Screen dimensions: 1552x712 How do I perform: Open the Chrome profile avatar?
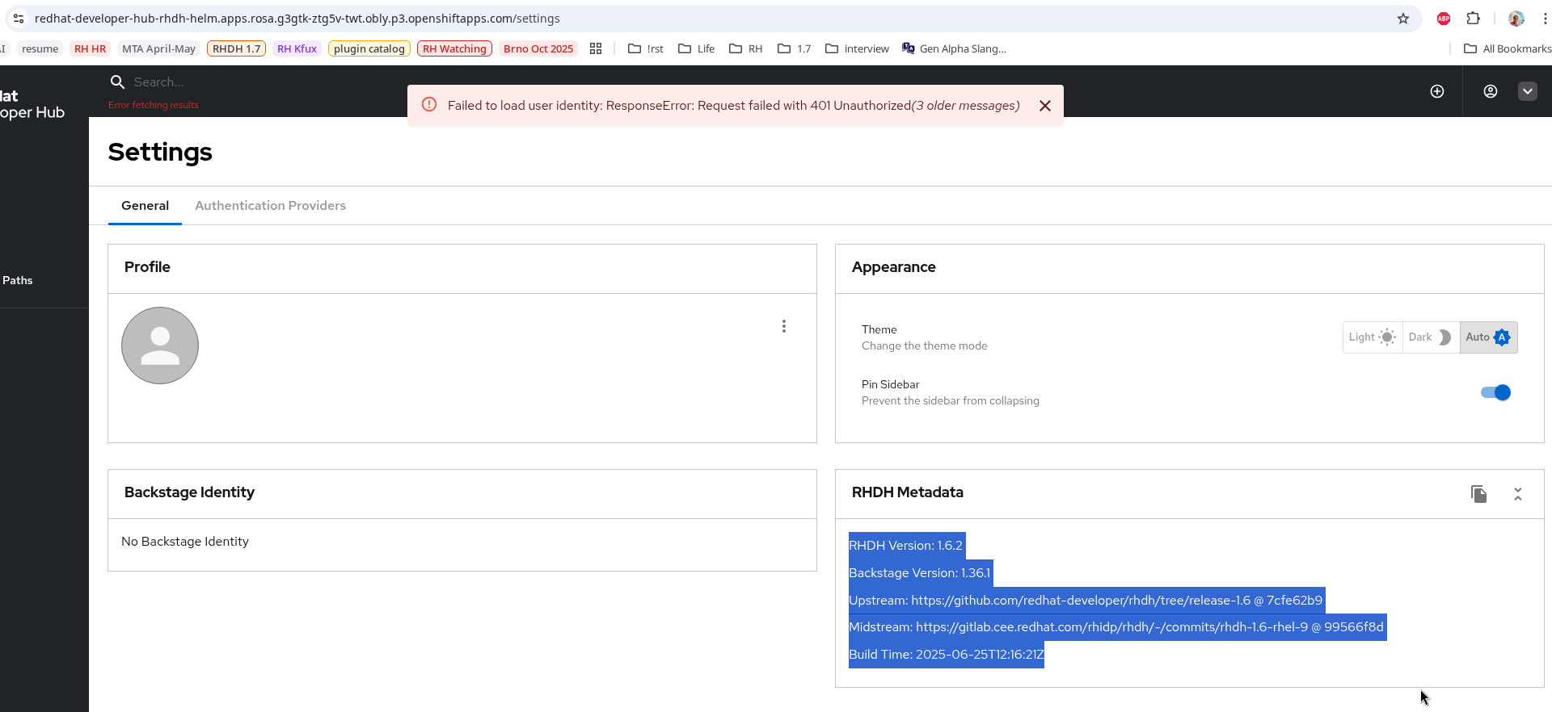(1516, 19)
